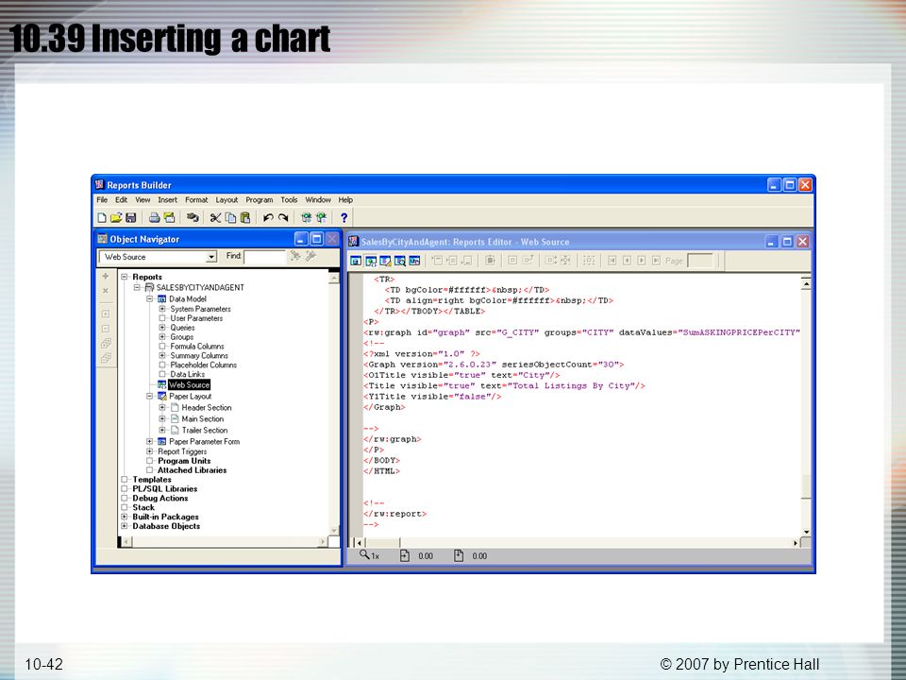Open the Insert menu
906x680 pixels.
(168, 200)
